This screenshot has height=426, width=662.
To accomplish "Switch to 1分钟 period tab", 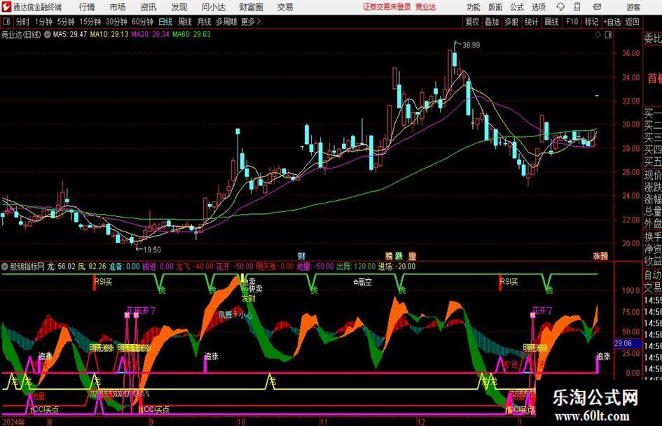I will coord(43,22).
